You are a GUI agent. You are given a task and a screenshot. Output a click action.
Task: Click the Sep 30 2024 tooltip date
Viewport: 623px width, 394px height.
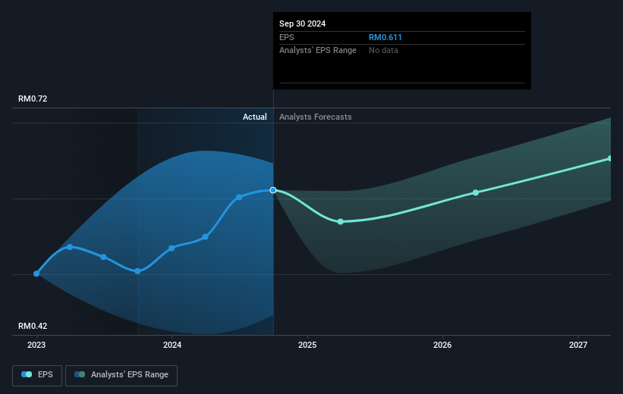(302, 23)
